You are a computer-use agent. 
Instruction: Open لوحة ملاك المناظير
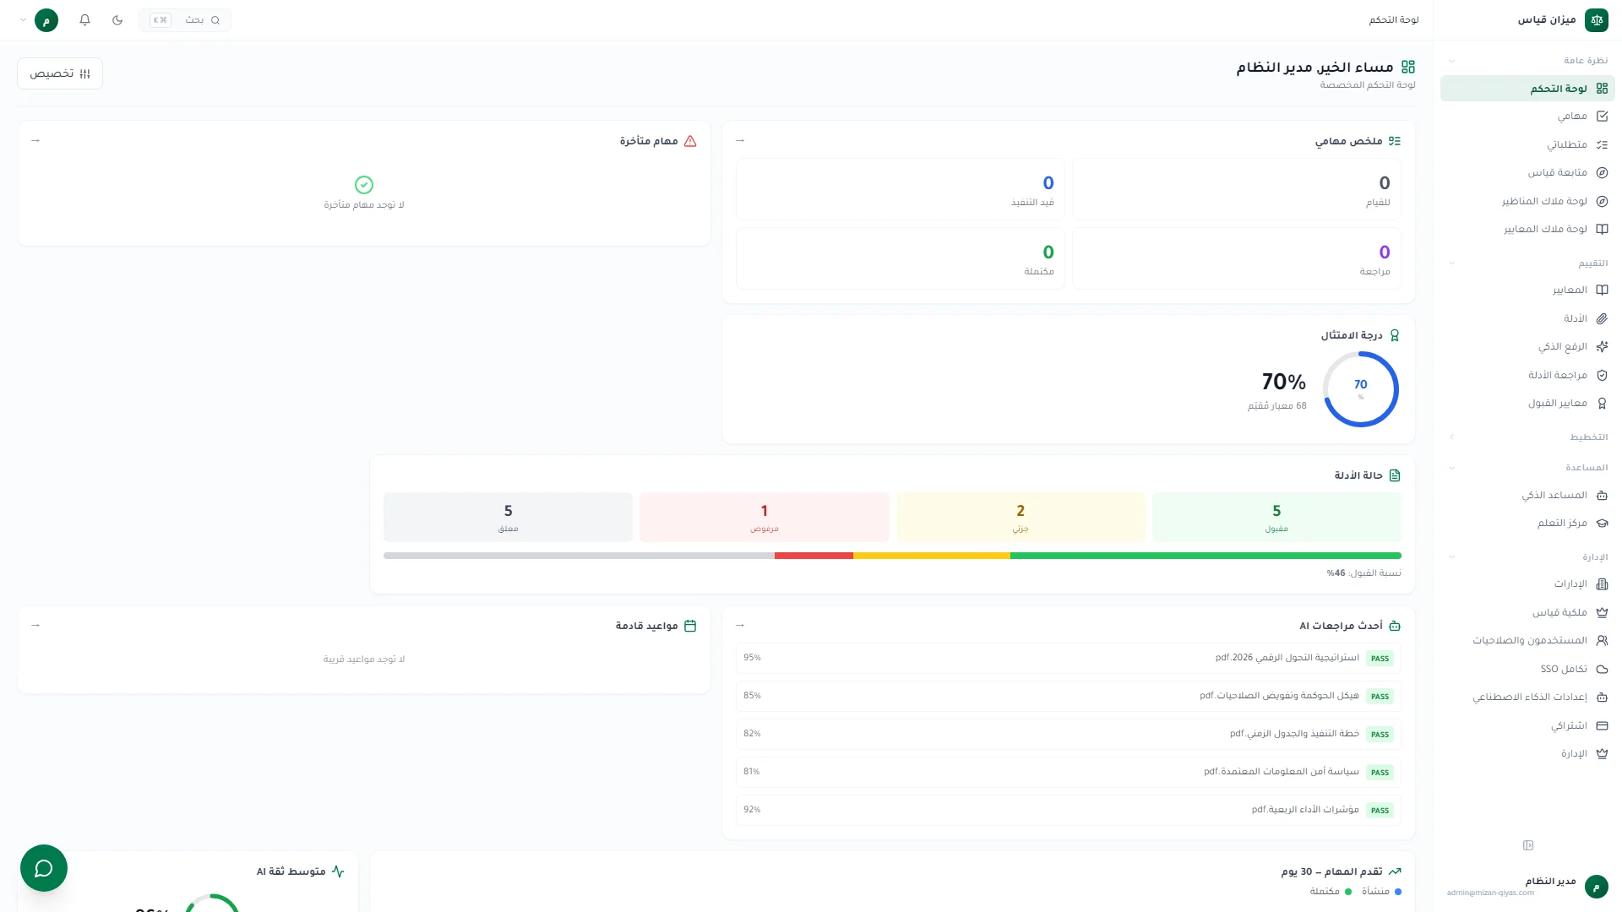pos(1527,201)
